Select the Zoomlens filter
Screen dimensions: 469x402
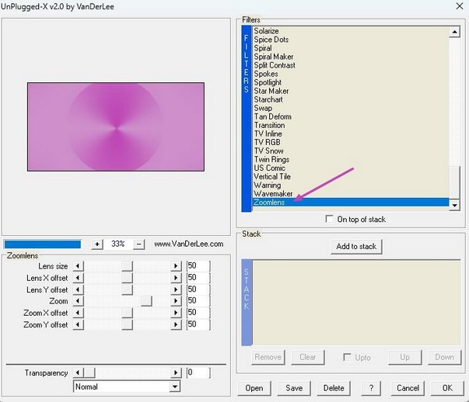(351, 202)
